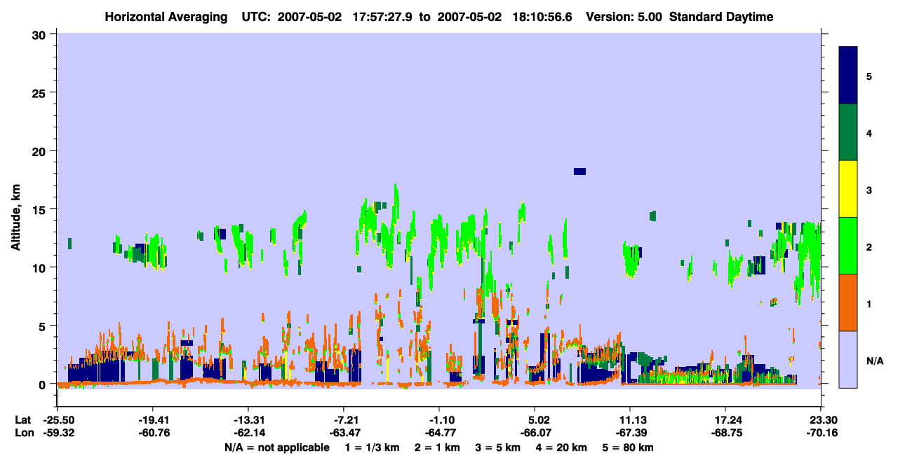Click the y-axis tick label 10
Viewport: 912px width, 467px height.
pos(41,267)
